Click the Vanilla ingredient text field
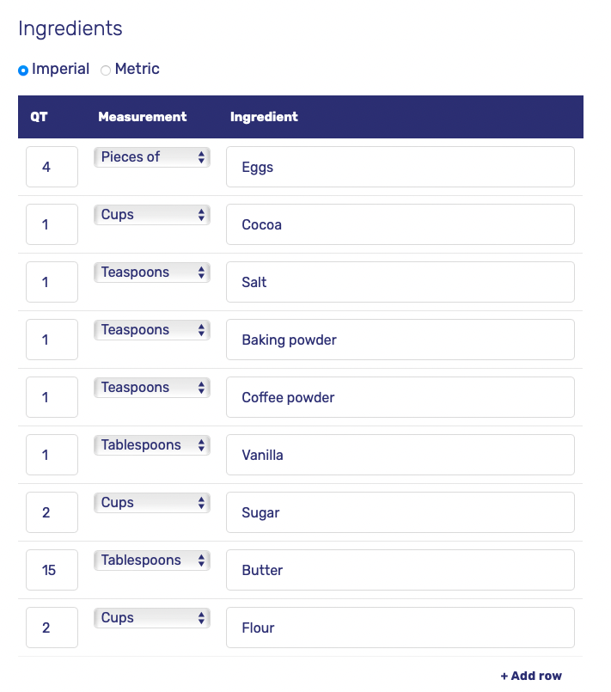The height and width of the screenshot is (692, 611). click(x=400, y=455)
